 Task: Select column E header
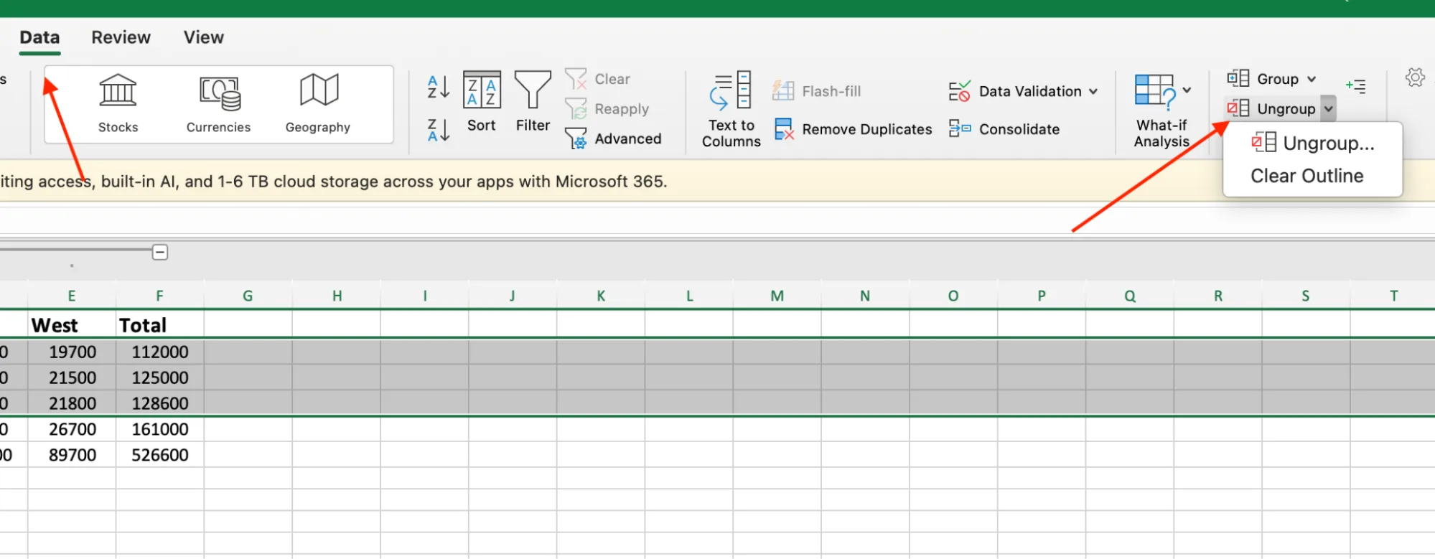point(72,296)
